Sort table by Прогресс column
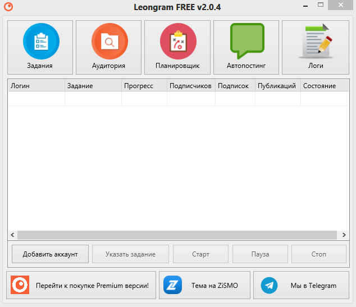The image size is (356, 307). (144, 86)
